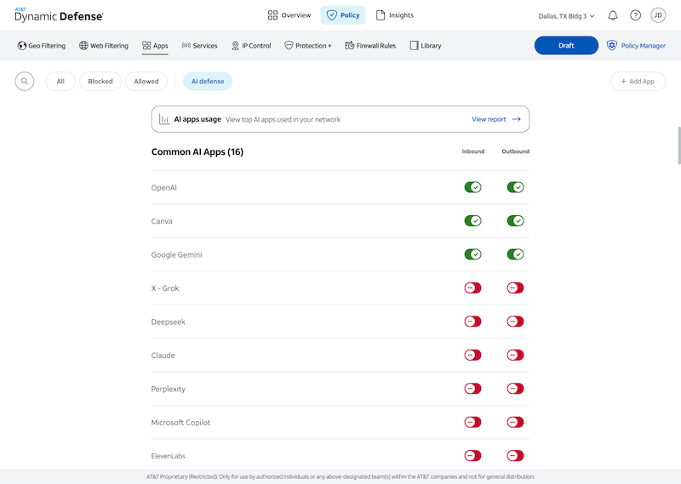The width and height of the screenshot is (681, 484).
Task: Click the search magnifier icon
Action: click(x=25, y=81)
